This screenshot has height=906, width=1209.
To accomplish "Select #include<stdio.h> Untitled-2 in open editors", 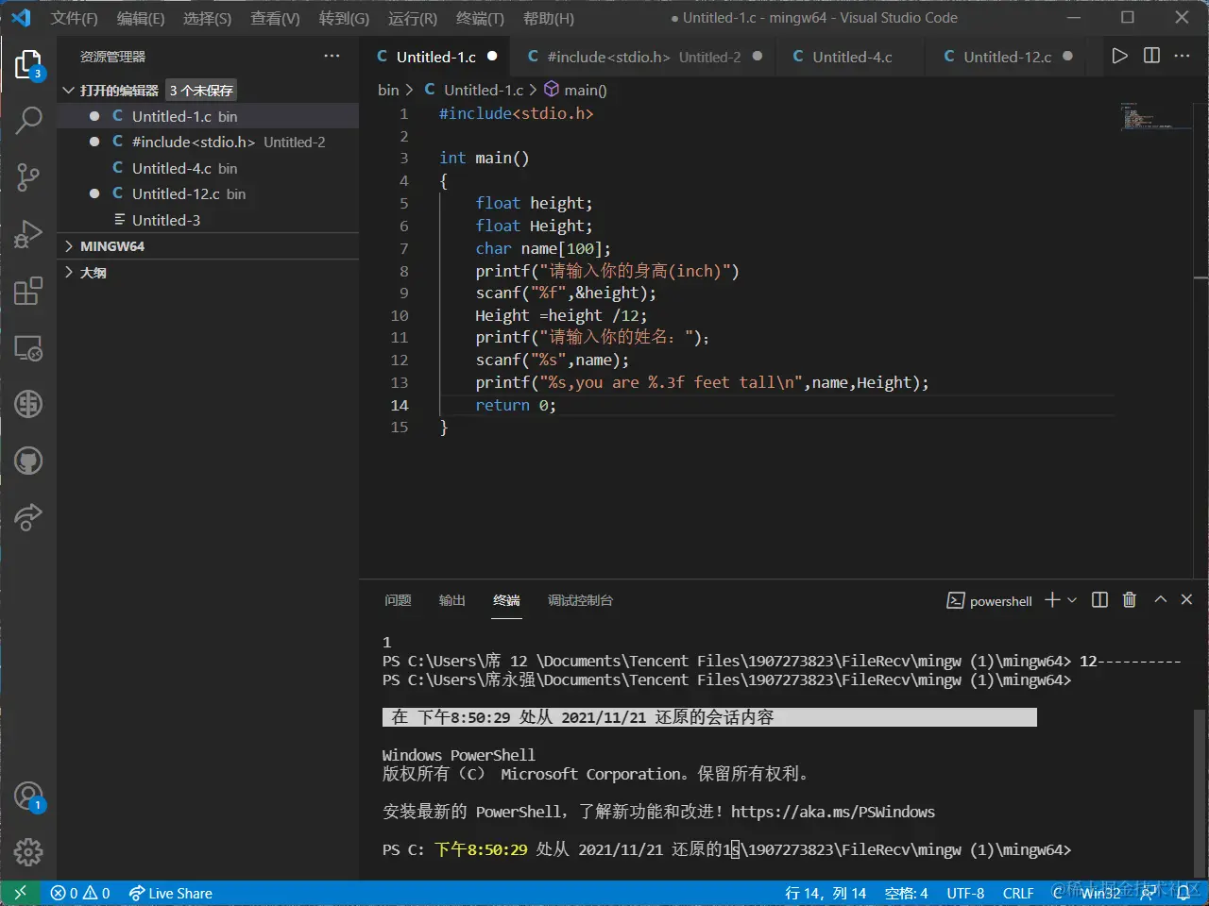I will [208, 142].
